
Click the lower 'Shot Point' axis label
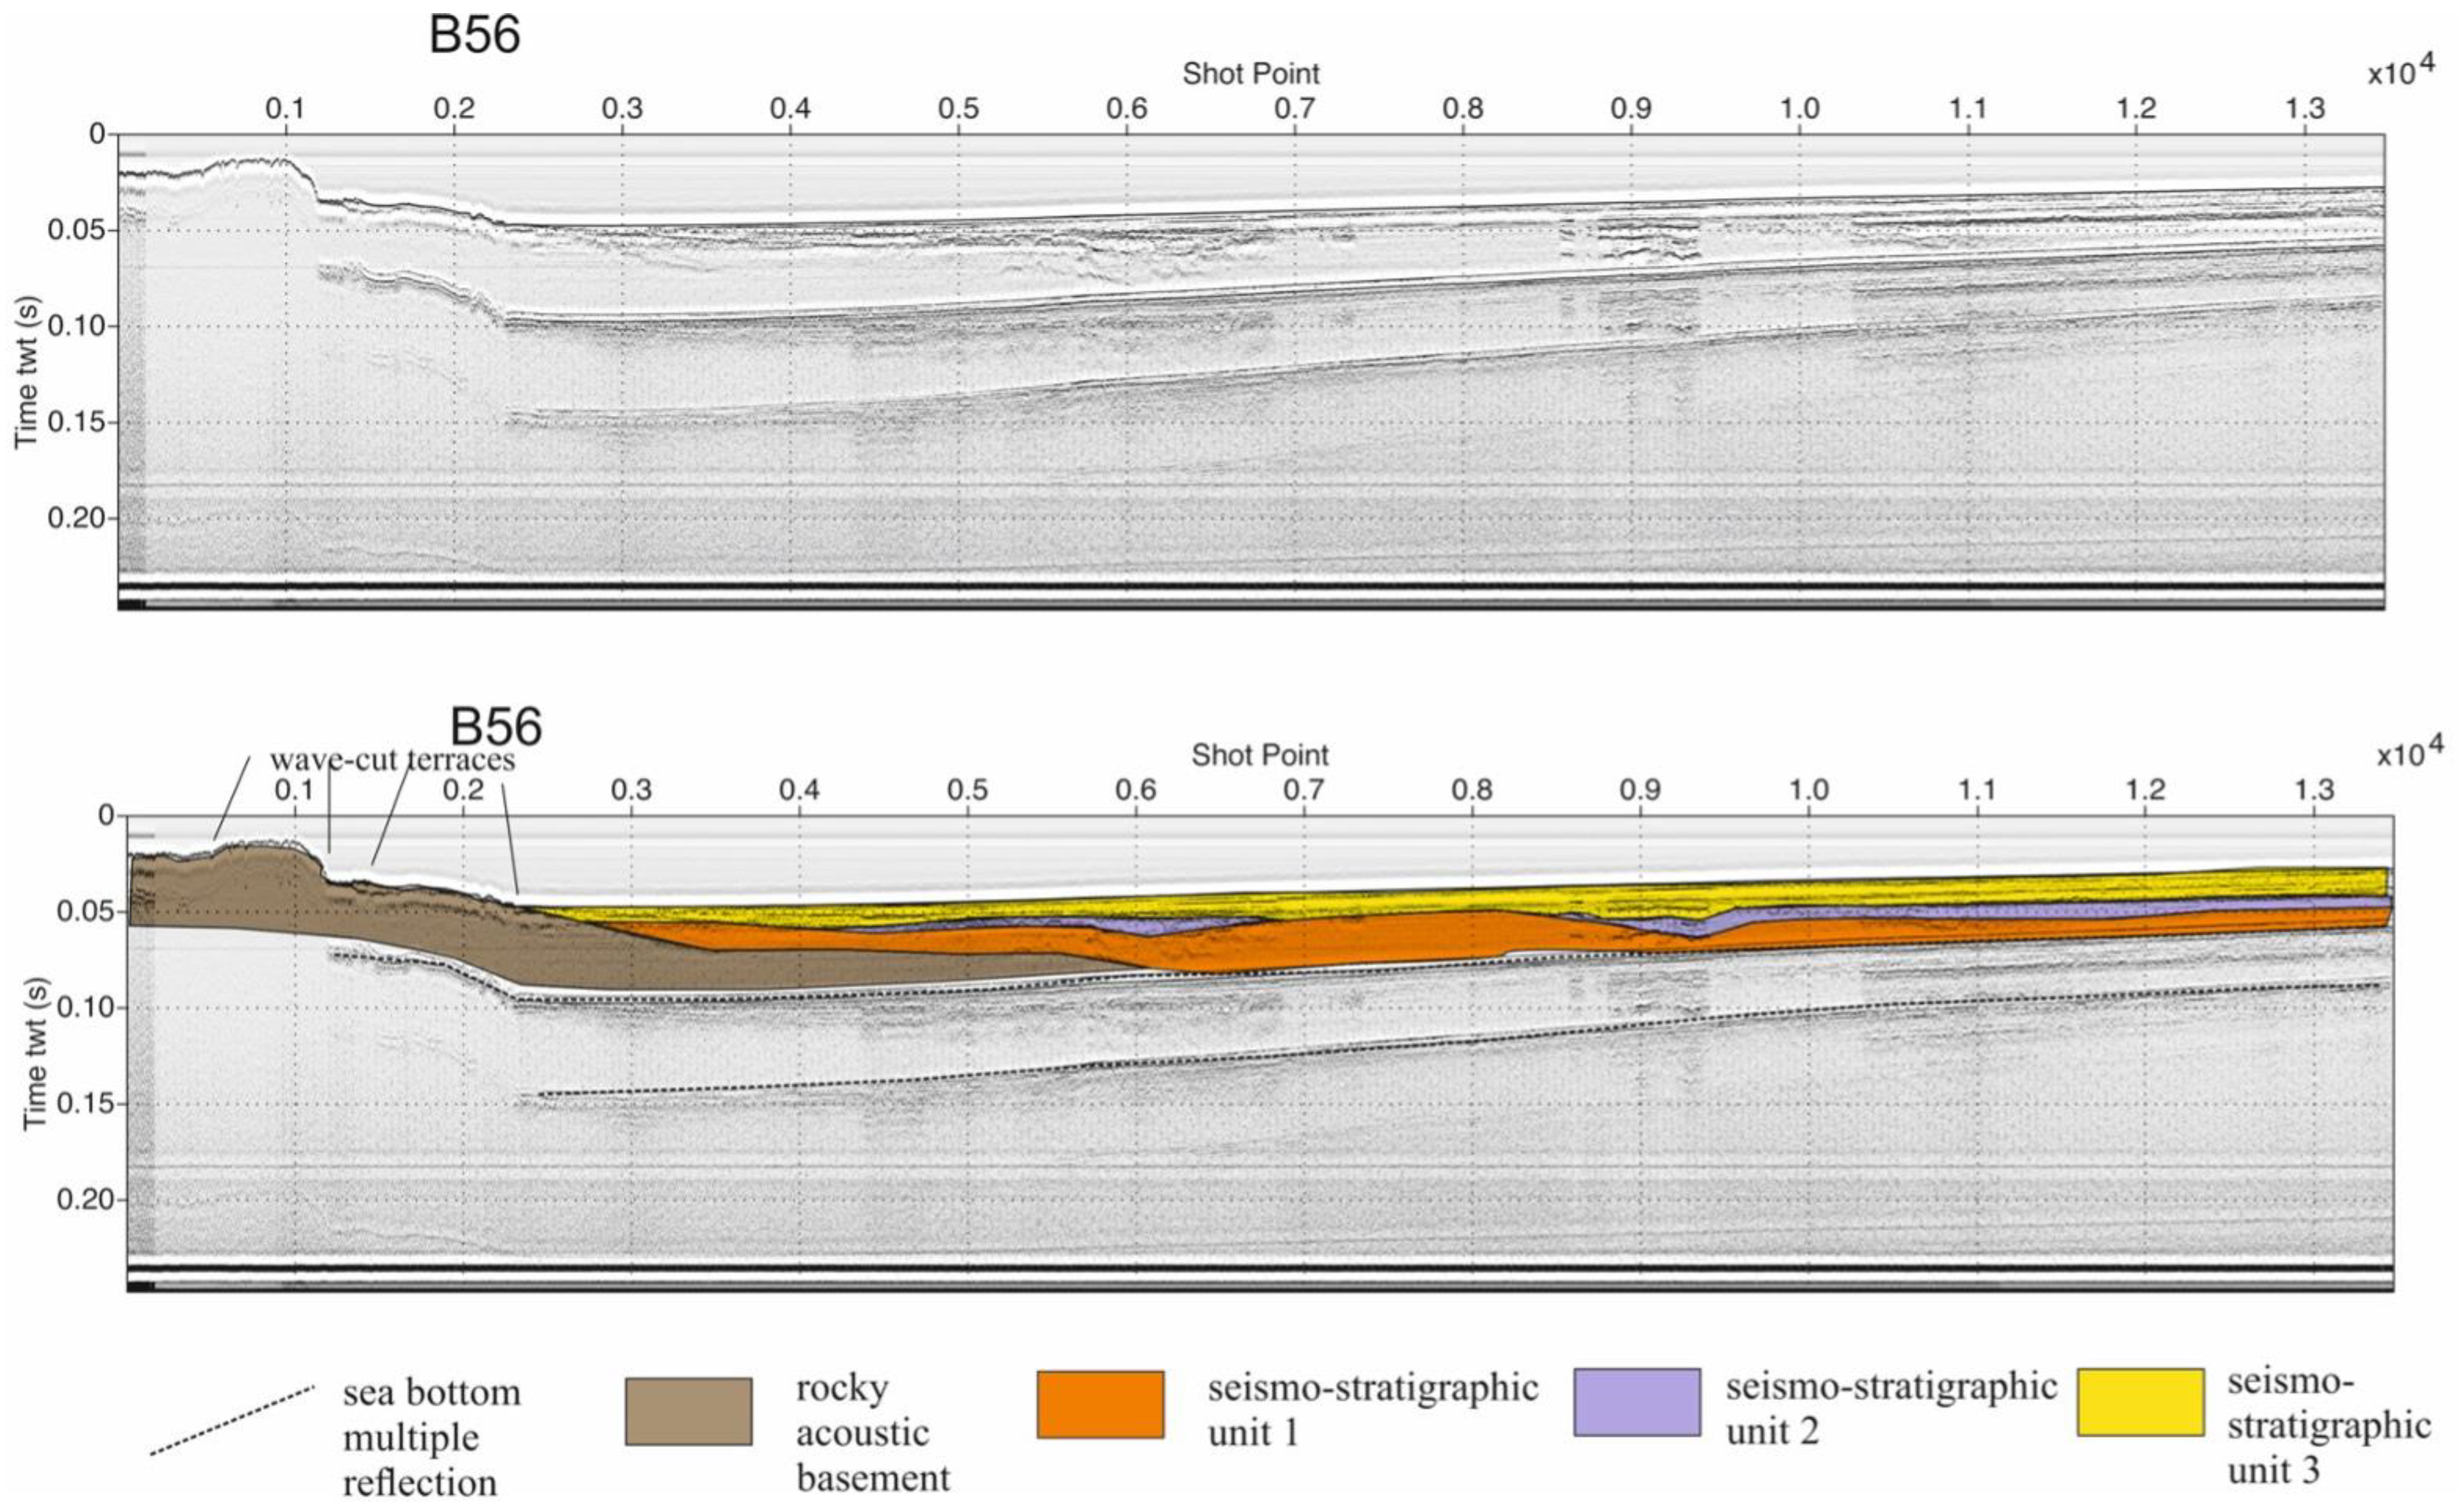coord(1259,755)
